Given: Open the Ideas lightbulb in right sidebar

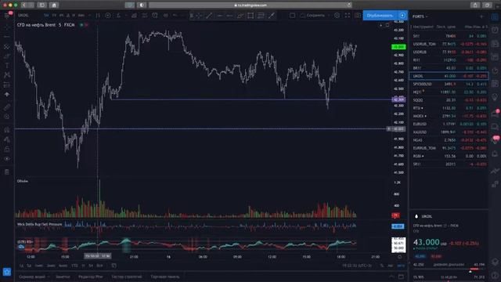Looking at the screenshot, I should tap(495, 97).
